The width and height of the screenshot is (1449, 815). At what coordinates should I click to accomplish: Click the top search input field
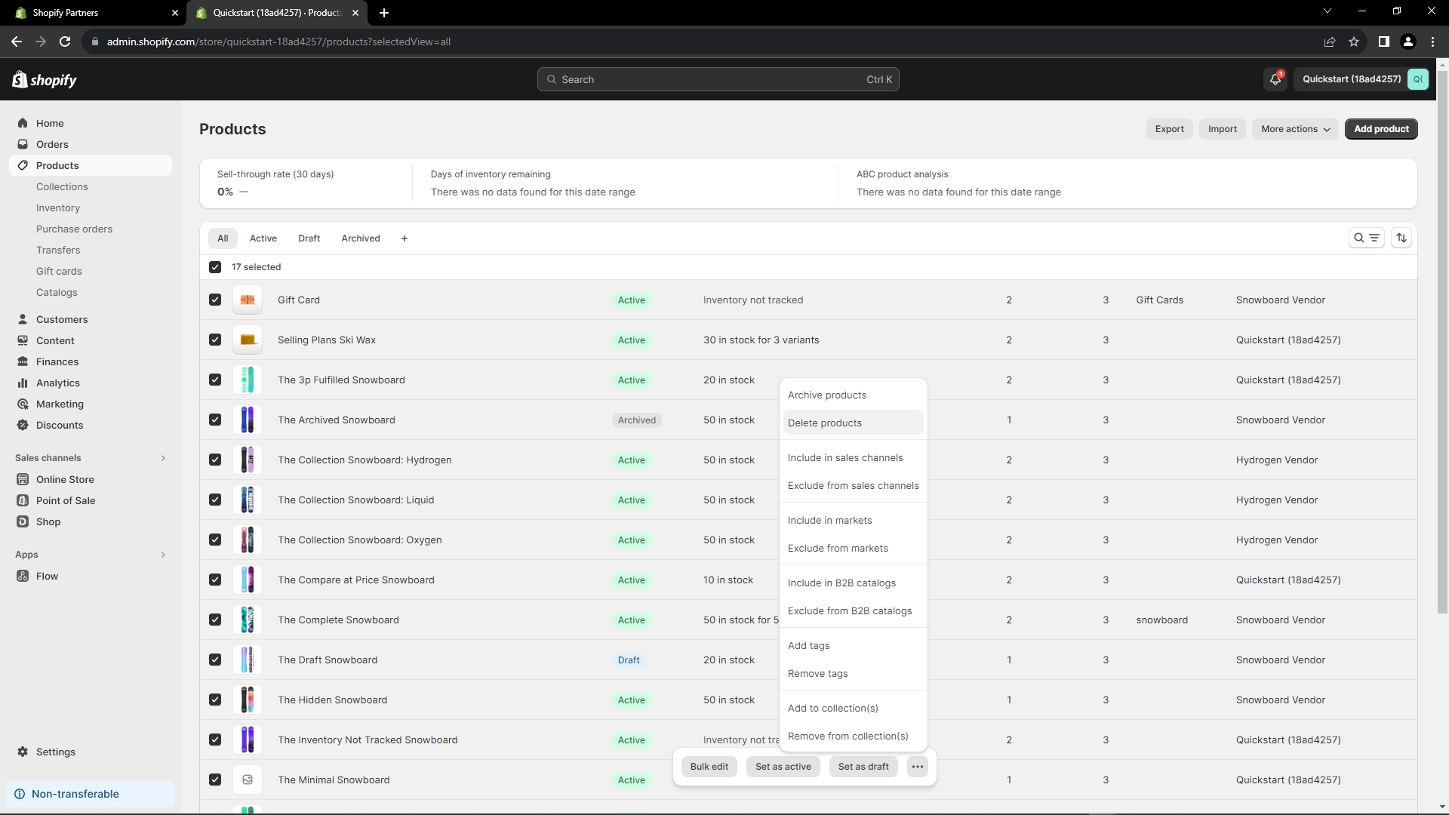tap(717, 78)
